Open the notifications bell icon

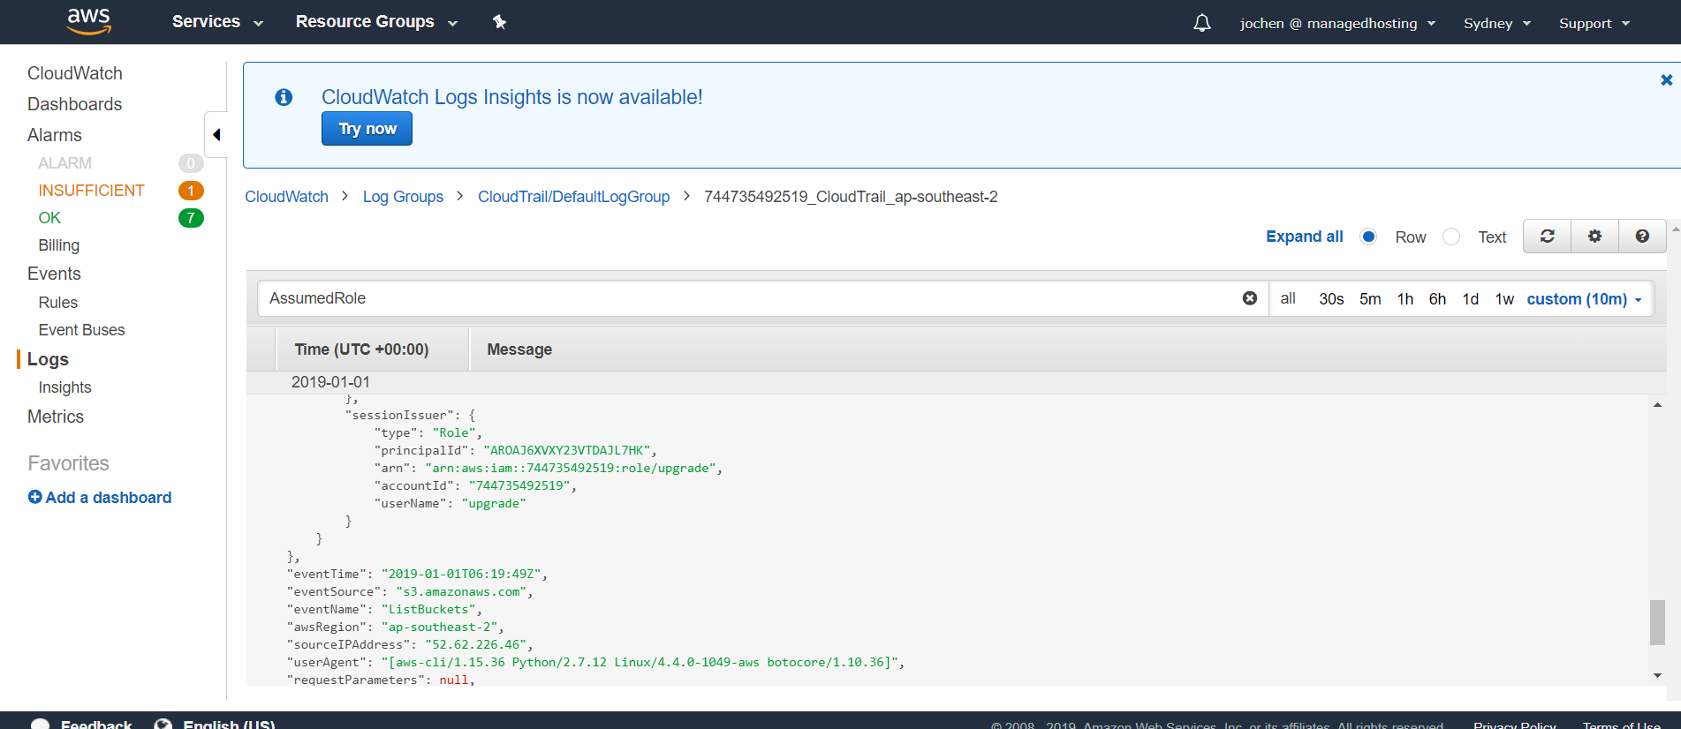[1201, 23]
